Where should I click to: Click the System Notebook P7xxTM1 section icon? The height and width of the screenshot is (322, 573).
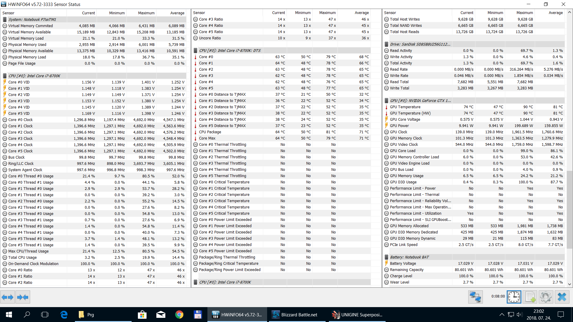(4, 19)
